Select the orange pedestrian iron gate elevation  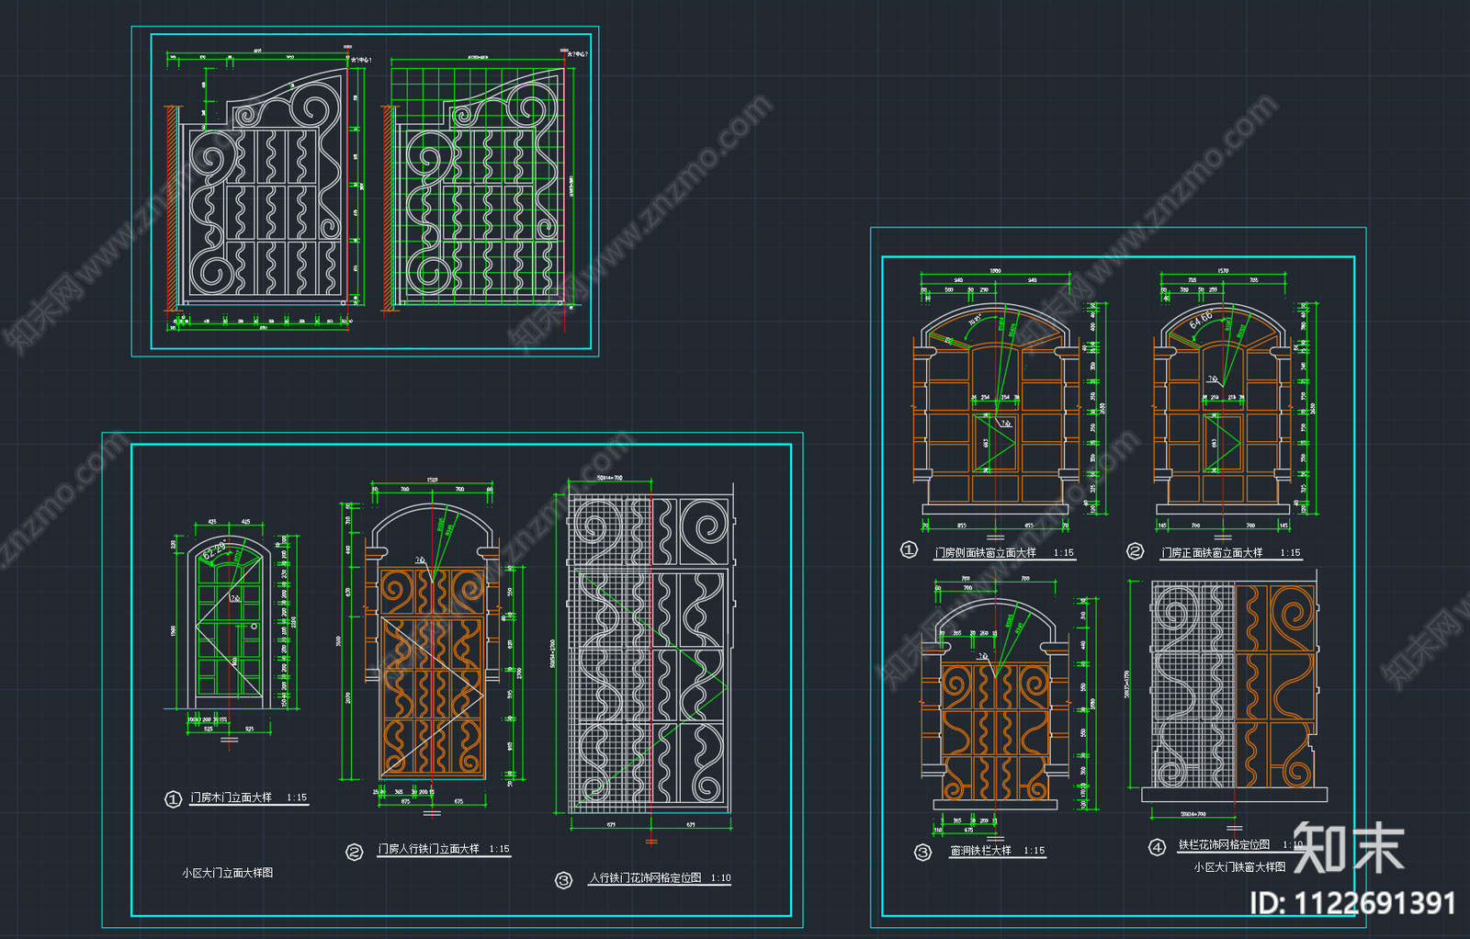click(432, 643)
